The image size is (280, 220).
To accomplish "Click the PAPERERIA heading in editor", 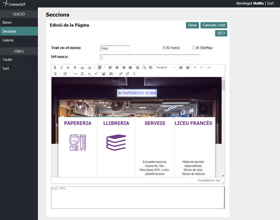I will (78, 123).
